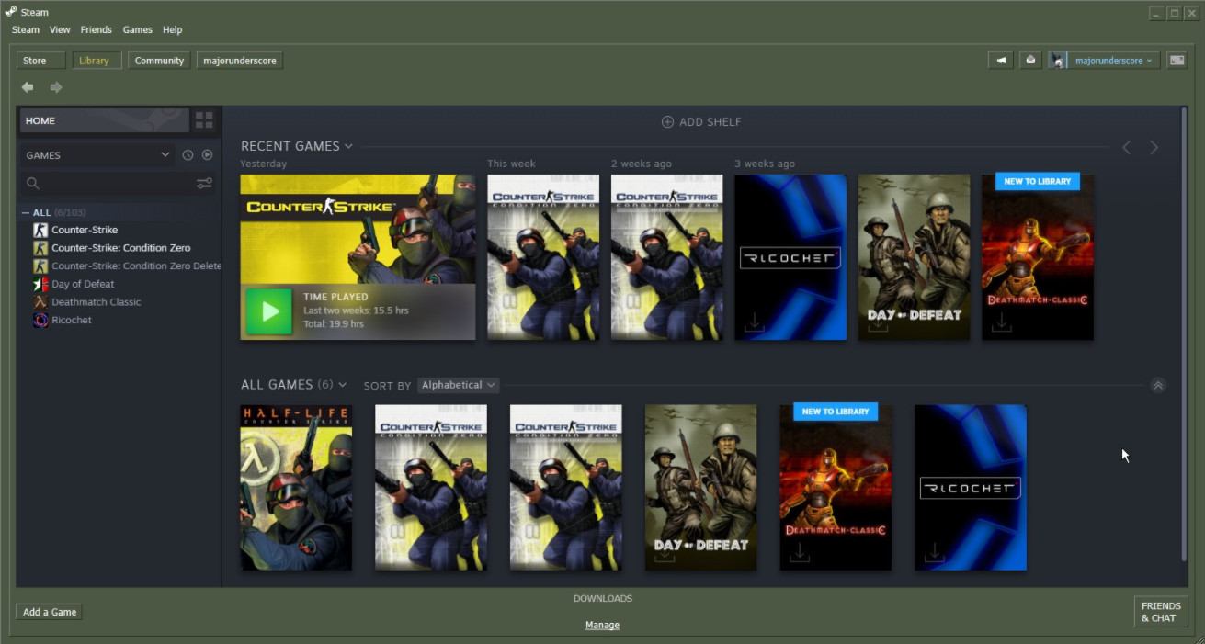Click the search magnifier icon
Viewport: 1205px width, 644px height.
click(x=33, y=184)
